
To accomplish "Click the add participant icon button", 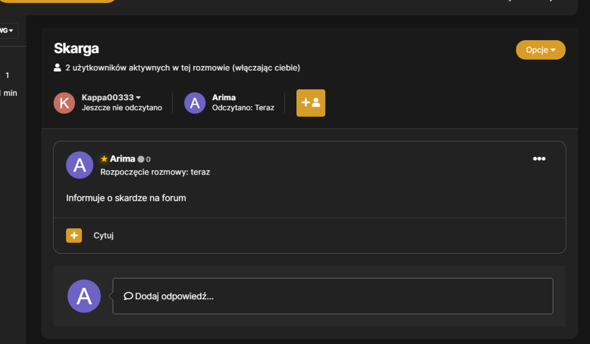I will point(311,103).
